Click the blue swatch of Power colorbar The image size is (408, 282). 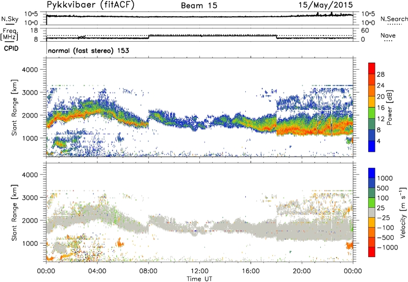point(372,147)
